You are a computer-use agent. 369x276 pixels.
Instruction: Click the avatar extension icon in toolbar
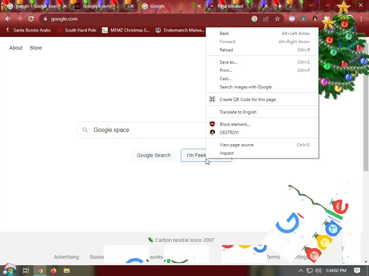315,19
